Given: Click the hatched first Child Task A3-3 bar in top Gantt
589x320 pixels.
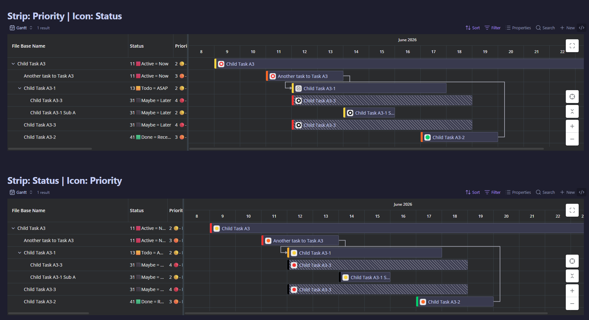Looking at the screenshot, I should point(382,100).
